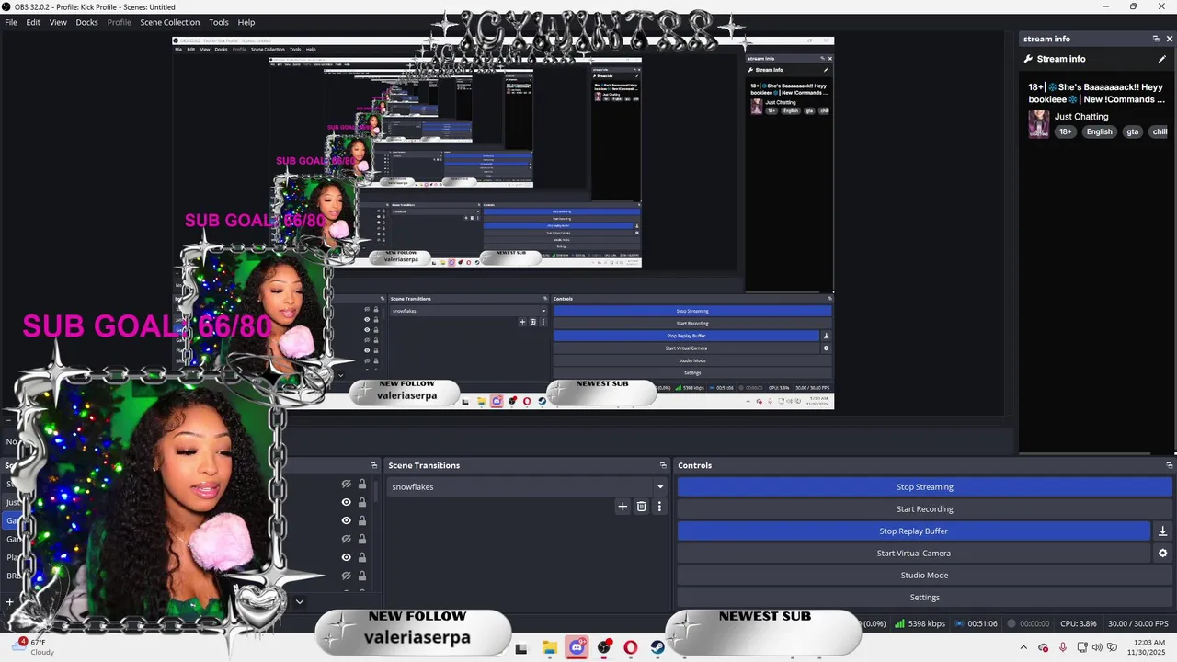Open the snowflakes transition dropdown
The width and height of the screenshot is (1177, 662).
click(x=526, y=487)
